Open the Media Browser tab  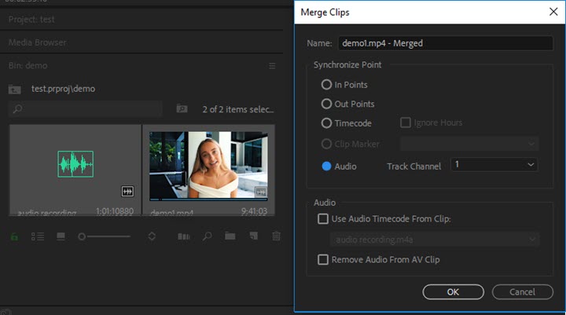click(x=38, y=42)
